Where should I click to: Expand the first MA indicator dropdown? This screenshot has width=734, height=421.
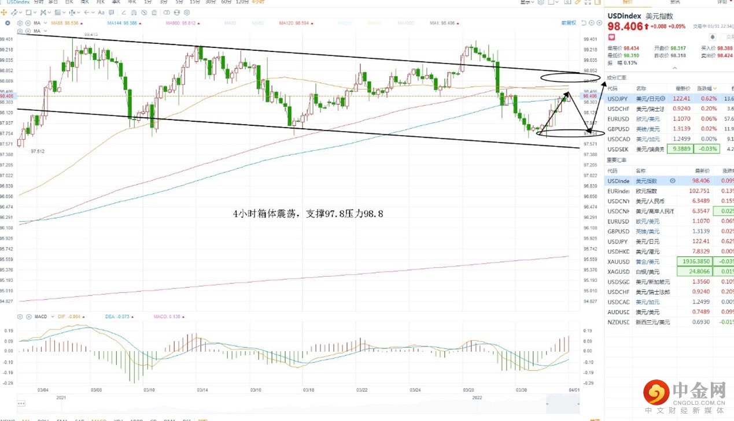click(x=45, y=23)
